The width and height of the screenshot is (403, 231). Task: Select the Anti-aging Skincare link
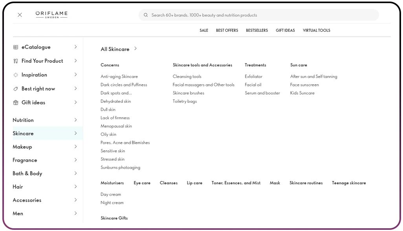tap(119, 76)
